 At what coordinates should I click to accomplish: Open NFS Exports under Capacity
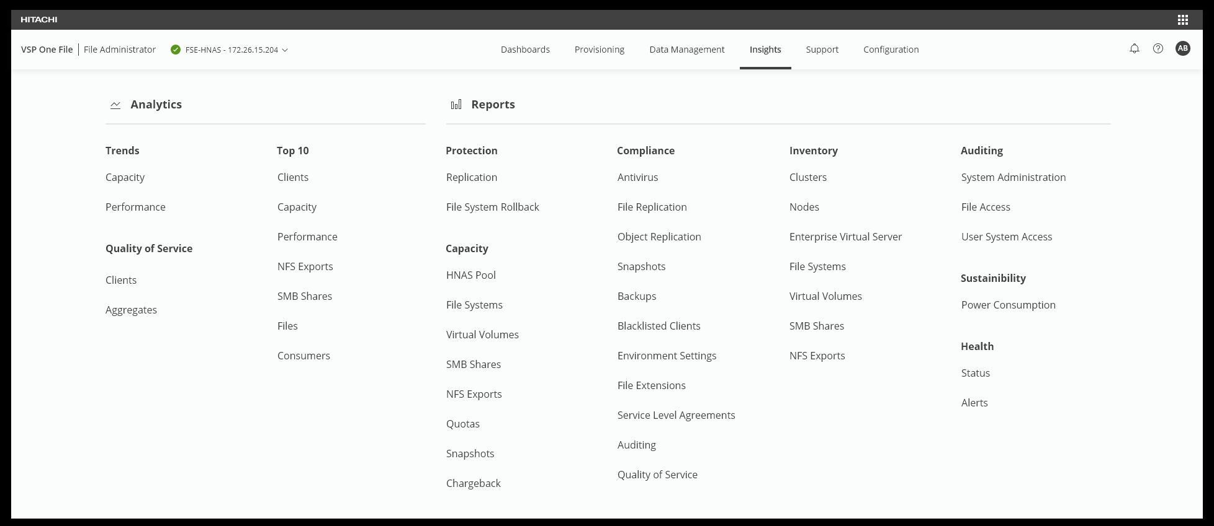(474, 394)
